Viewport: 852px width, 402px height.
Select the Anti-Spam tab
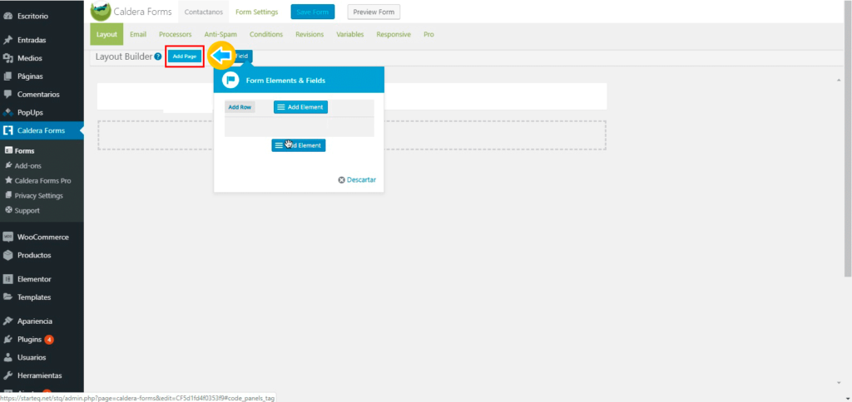coord(220,35)
